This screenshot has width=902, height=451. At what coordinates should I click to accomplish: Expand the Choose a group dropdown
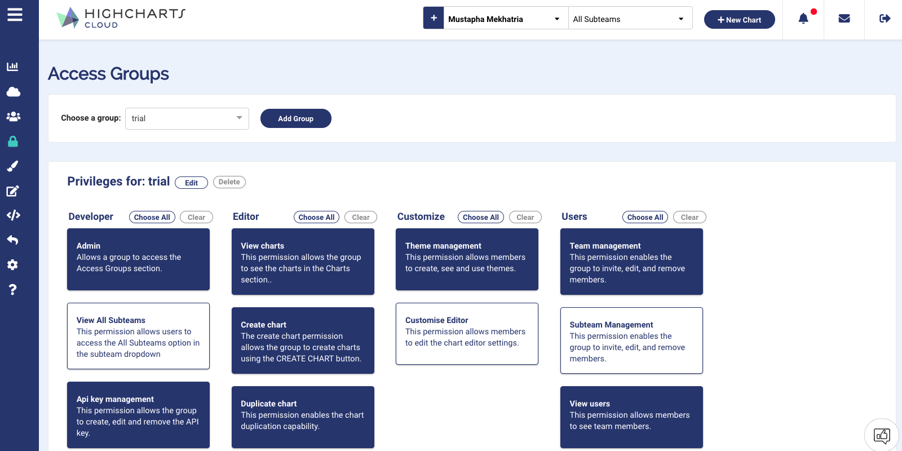pyautogui.click(x=187, y=118)
